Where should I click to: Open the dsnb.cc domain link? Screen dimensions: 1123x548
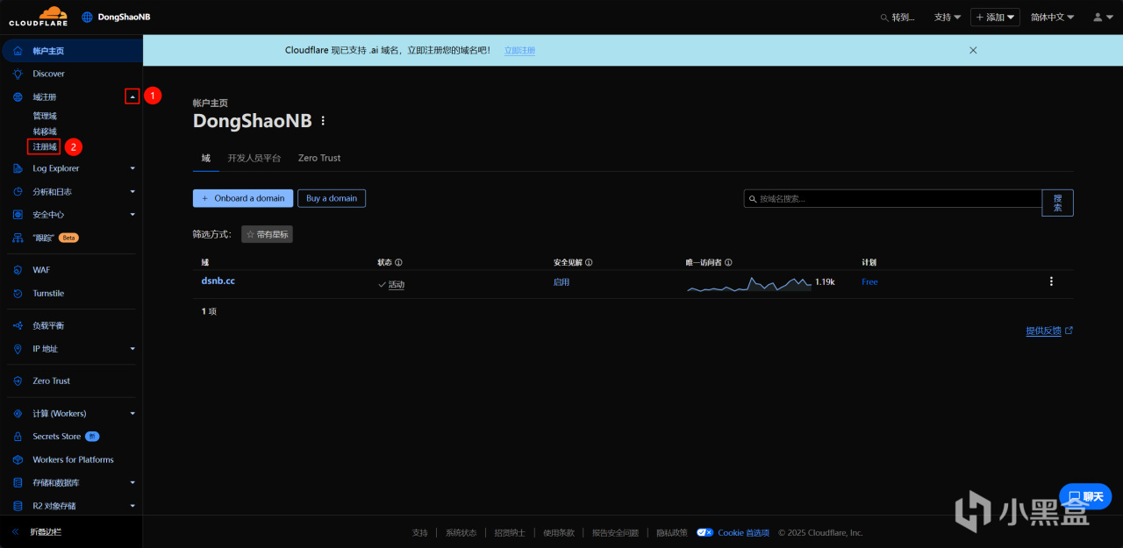pos(218,281)
